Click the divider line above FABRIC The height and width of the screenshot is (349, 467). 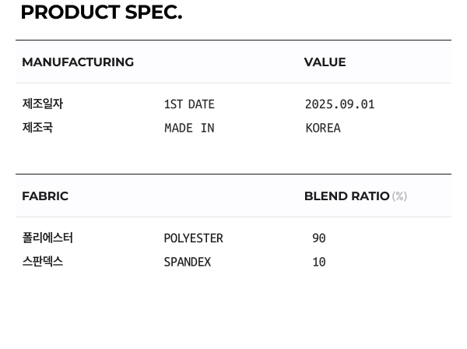233,174
